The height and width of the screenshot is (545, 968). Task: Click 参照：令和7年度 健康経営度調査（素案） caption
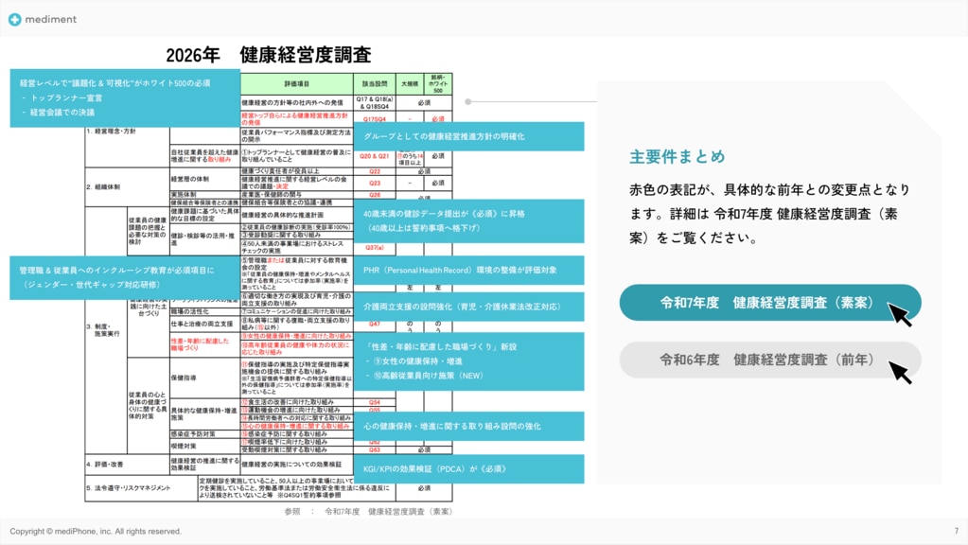pyautogui.click(x=368, y=512)
